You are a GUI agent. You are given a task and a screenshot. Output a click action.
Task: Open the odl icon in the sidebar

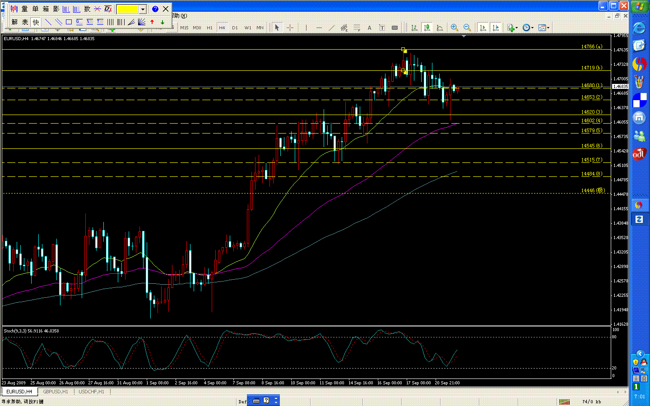coord(639,154)
